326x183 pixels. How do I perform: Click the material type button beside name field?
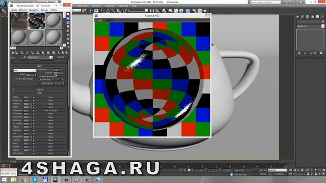coord(61,57)
